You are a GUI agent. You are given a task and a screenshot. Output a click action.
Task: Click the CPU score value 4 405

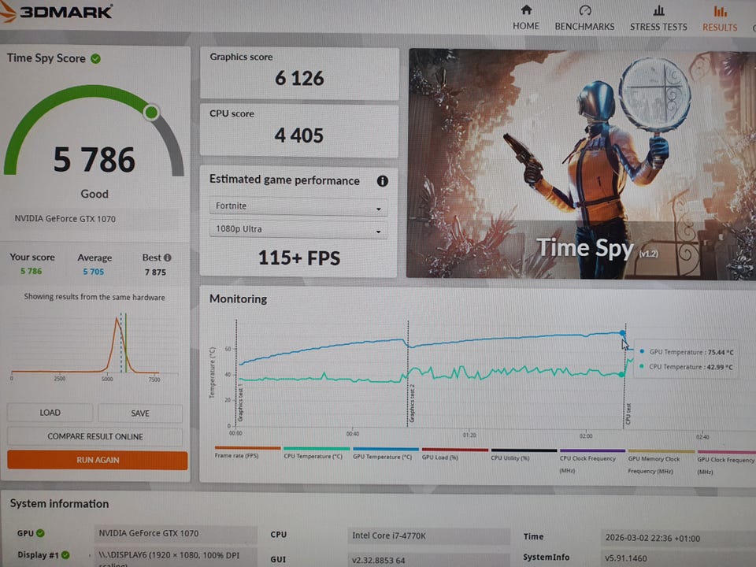[299, 135]
